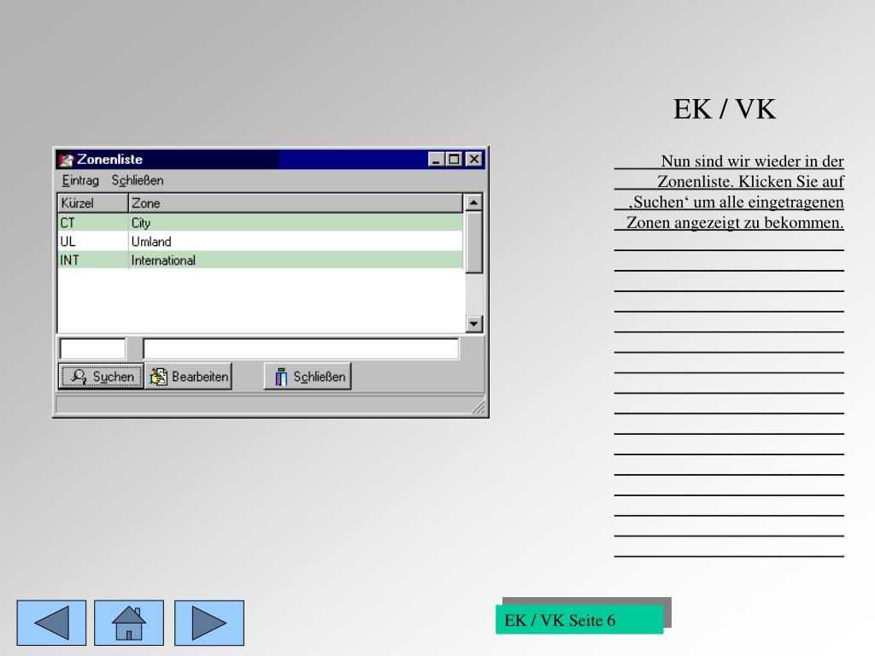Select the CT row abbreviation cell

[92, 223]
